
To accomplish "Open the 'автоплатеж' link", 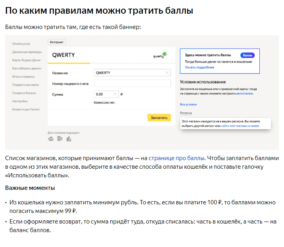I will tap(245, 94).
